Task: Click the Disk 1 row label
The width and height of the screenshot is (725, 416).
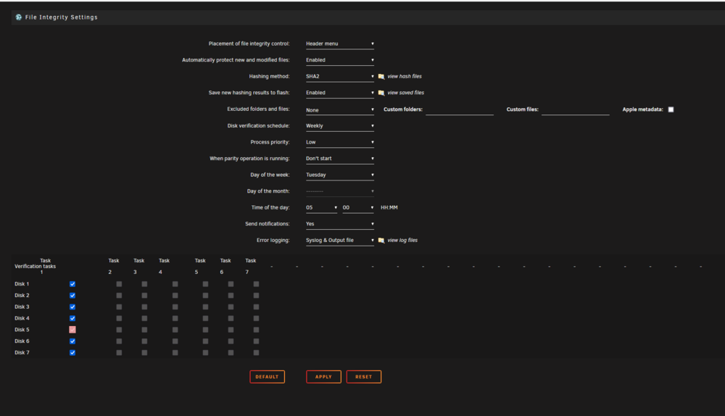Action: point(22,284)
